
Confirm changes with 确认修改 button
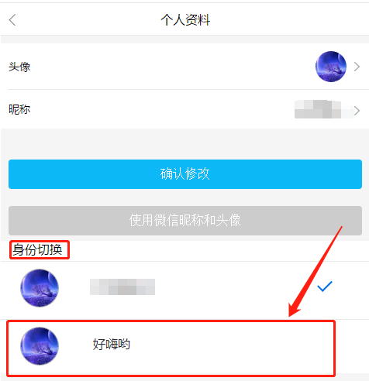pyautogui.click(x=185, y=174)
